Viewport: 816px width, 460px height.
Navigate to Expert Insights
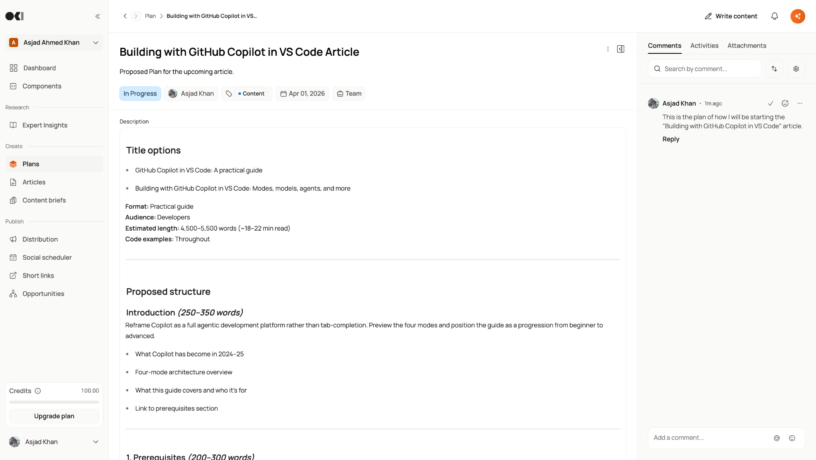point(54,125)
